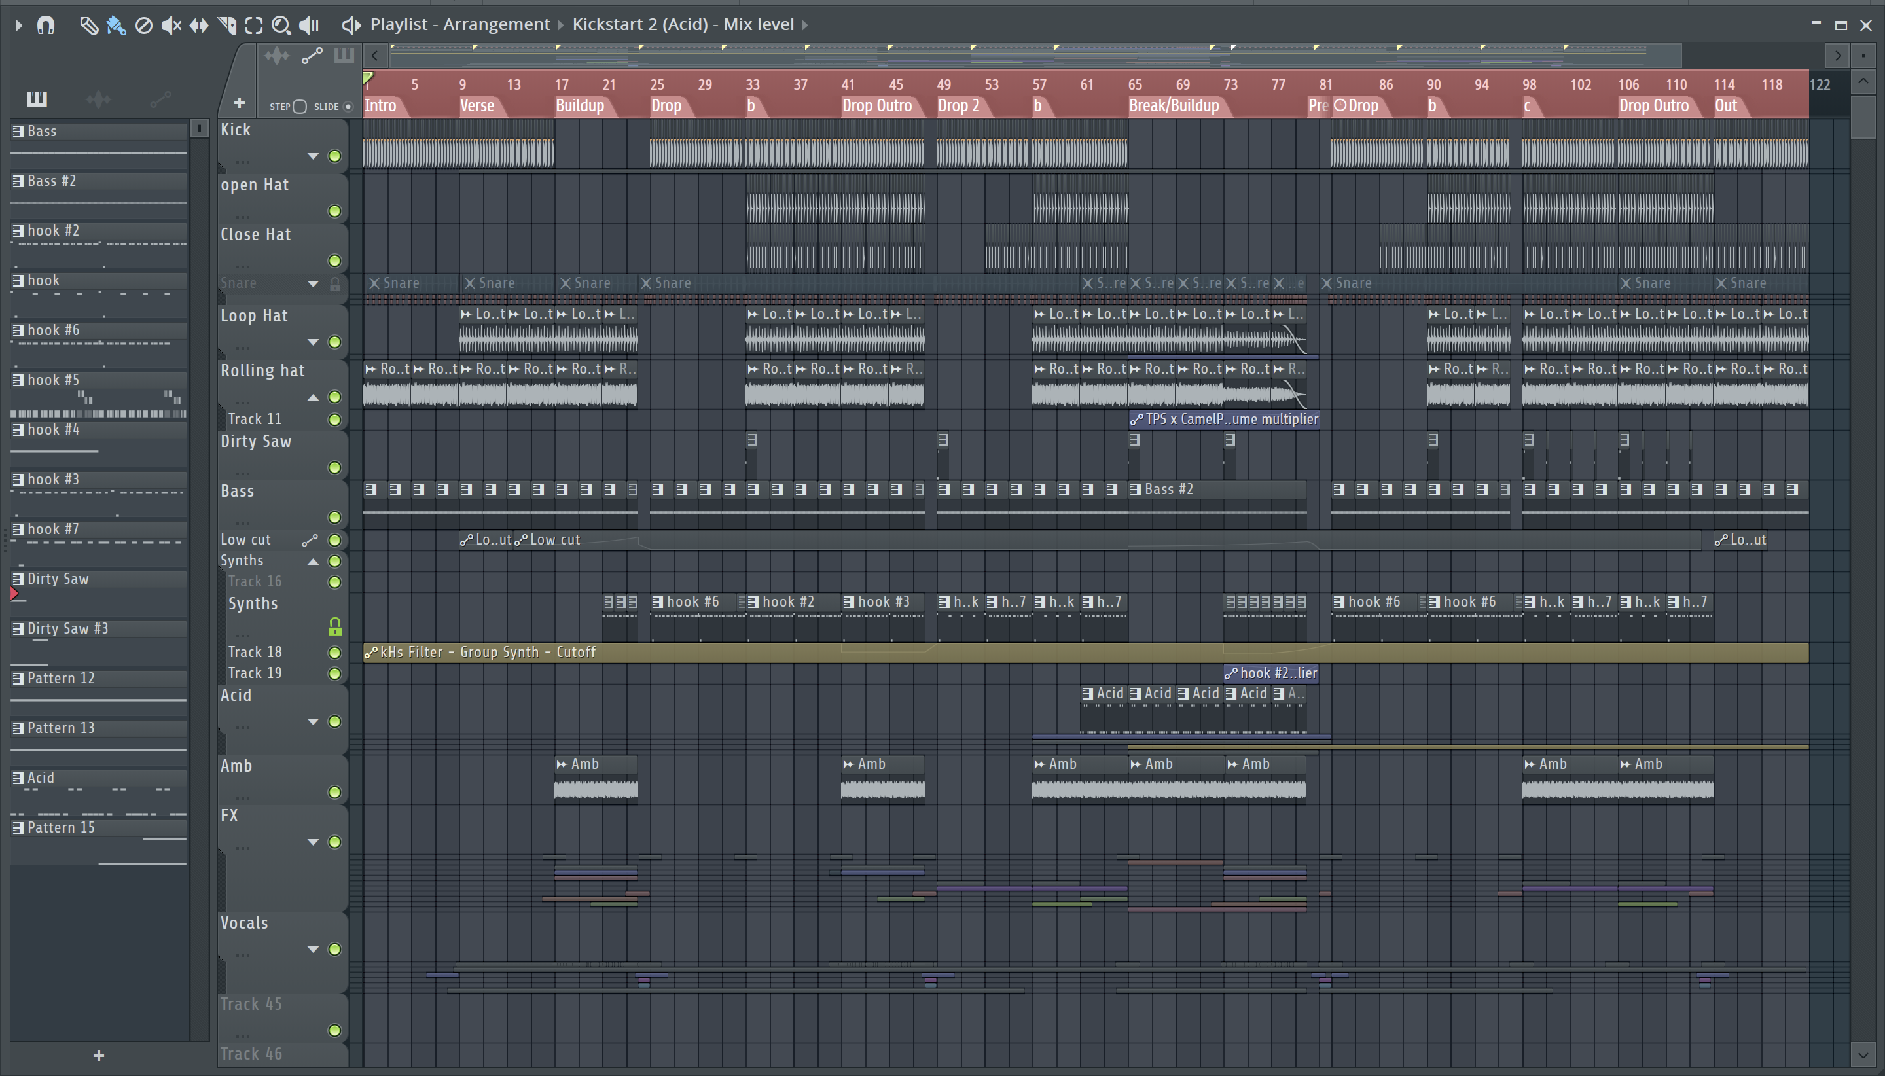Mute the Dirty Saw track
This screenshot has width=1885, height=1076.
(x=334, y=468)
